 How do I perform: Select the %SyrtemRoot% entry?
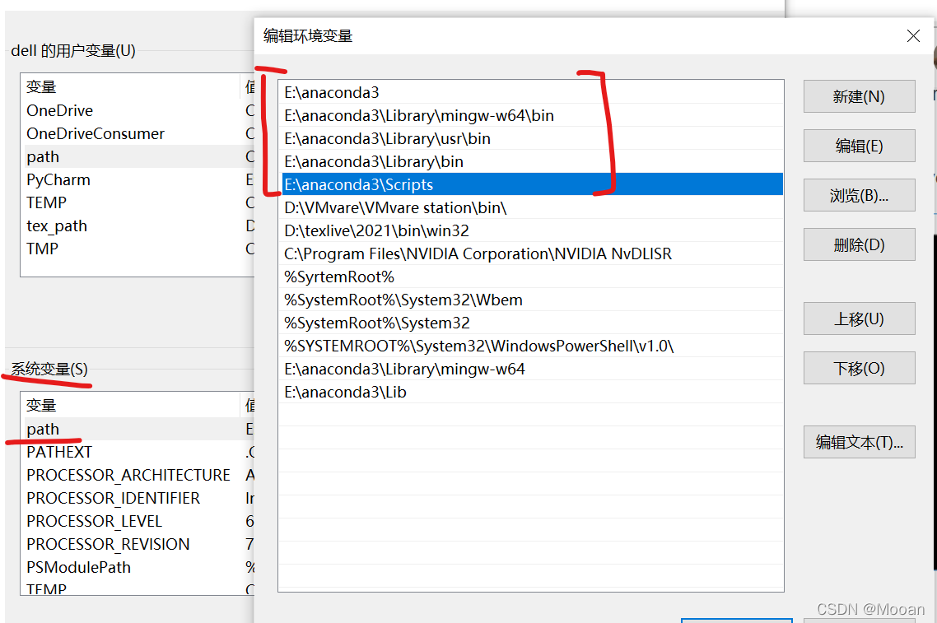(531, 277)
